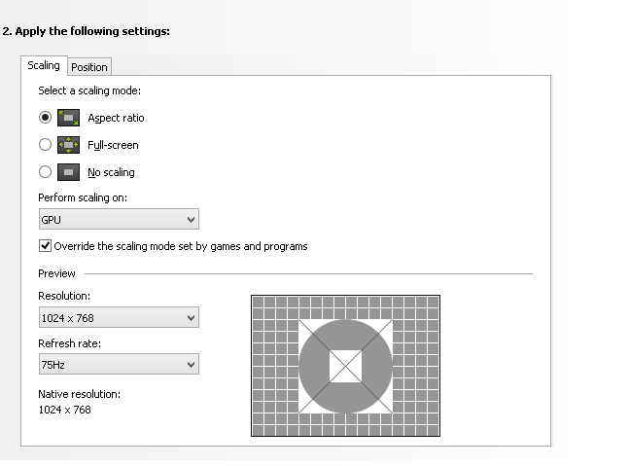
Task: Open the Refresh rate 75Hz dropdown
Action: pyautogui.click(x=118, y=364)
